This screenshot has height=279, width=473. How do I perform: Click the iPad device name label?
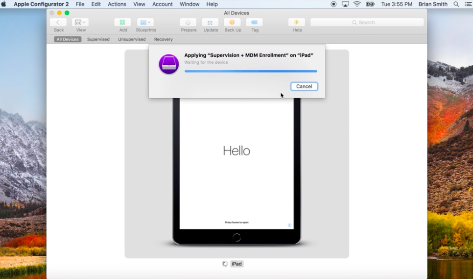tap(236, 264)
